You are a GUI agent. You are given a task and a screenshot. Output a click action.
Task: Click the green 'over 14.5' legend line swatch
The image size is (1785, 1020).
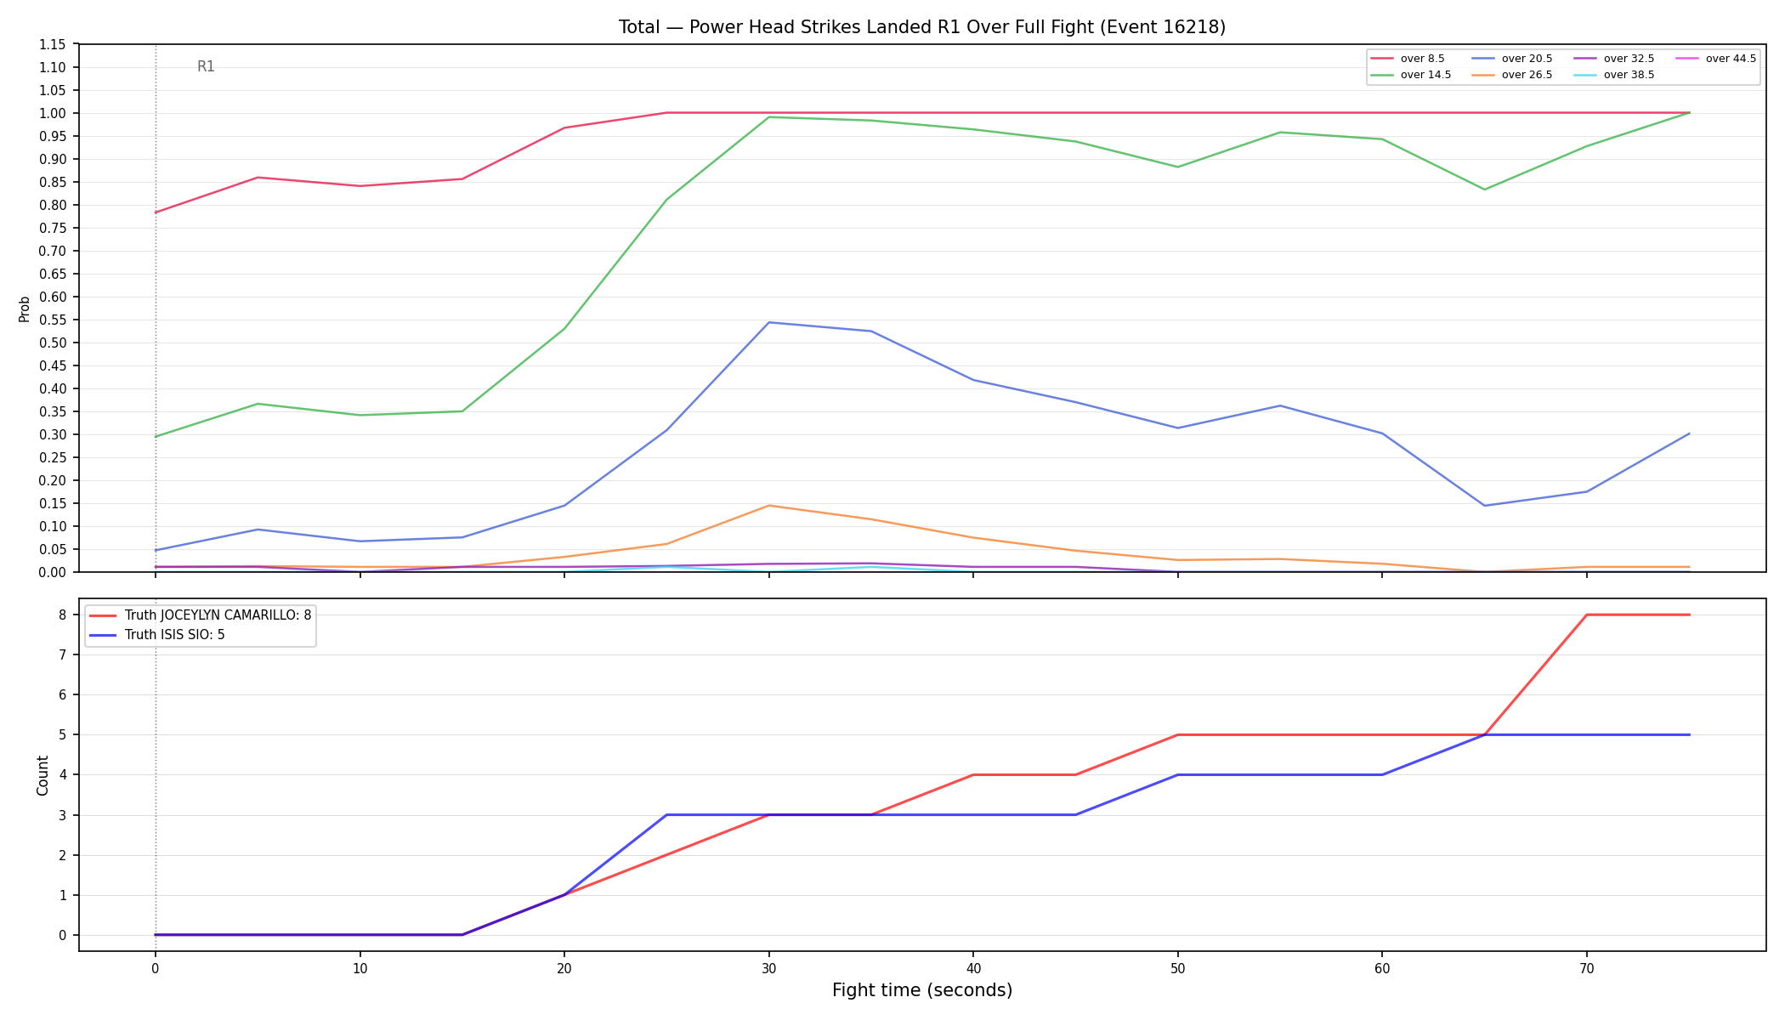coord(1382,75)
